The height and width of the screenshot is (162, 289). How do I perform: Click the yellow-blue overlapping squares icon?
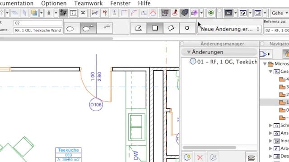(34, 13)
